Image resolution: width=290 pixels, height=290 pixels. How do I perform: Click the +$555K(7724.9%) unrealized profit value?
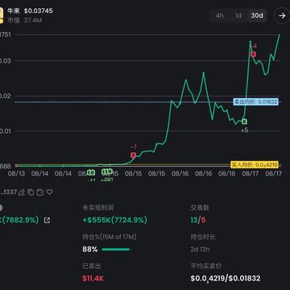(x=115, y=220)
